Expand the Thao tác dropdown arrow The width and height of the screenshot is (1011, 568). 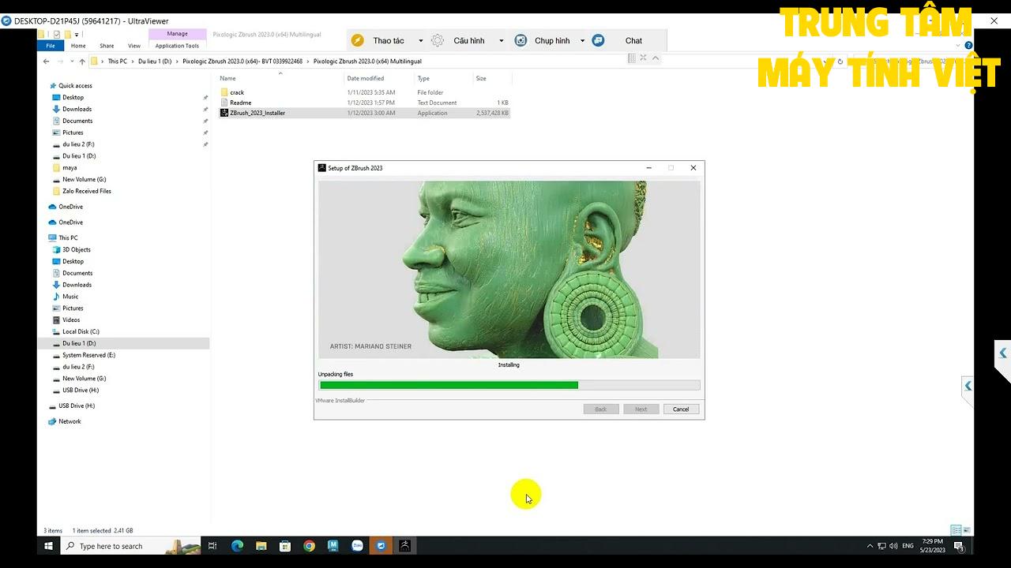click(420, 41)
